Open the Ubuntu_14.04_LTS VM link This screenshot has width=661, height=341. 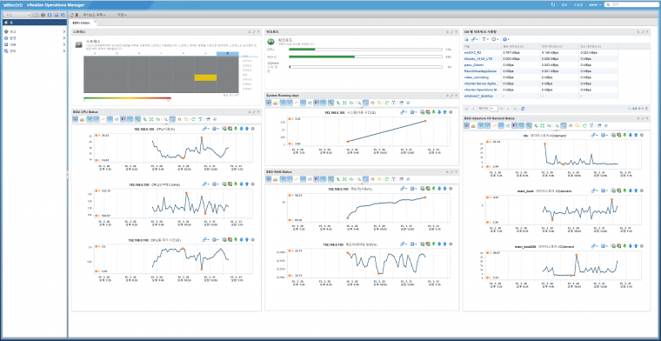(478, 58)
